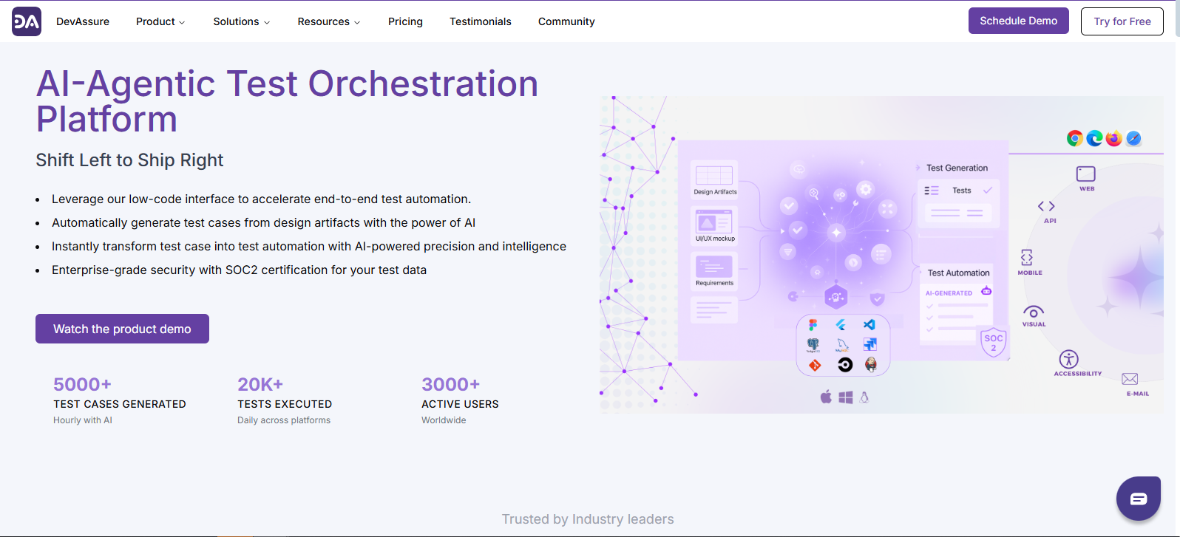Click the SOC2 certification bullet point
The width and height of the screenshot is (1180, 537).
pos(239,270)
